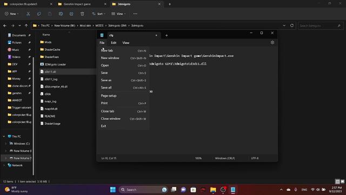The image size is (346, 195).
Task: Click Mod skin in address breadcrumb
Action: coord(85,25)
